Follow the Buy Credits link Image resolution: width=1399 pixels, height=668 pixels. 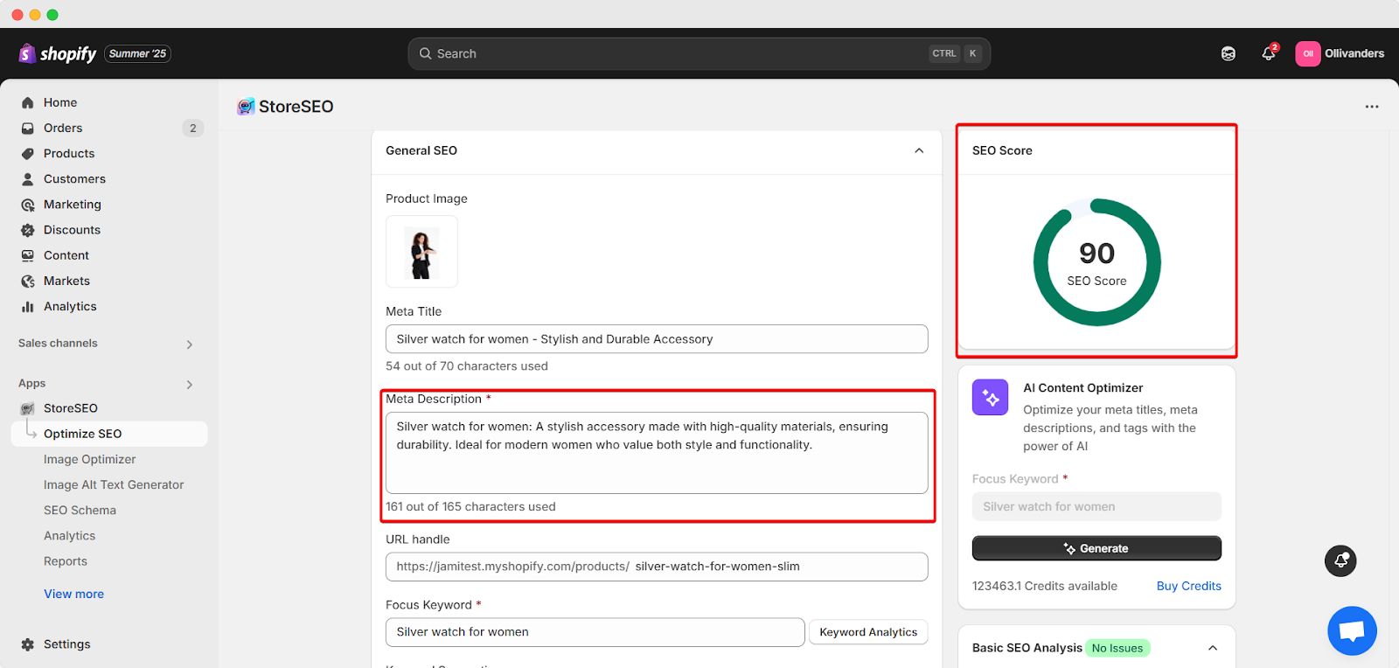[x=1188, y=586]
